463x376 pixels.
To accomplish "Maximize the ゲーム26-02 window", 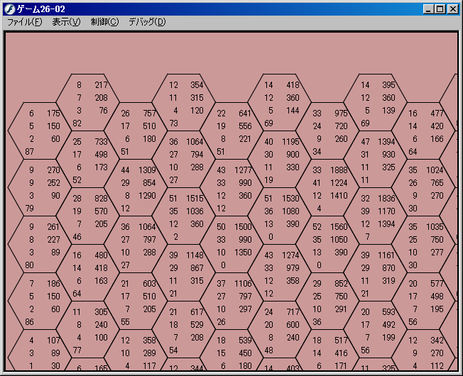I will [440, 9].
